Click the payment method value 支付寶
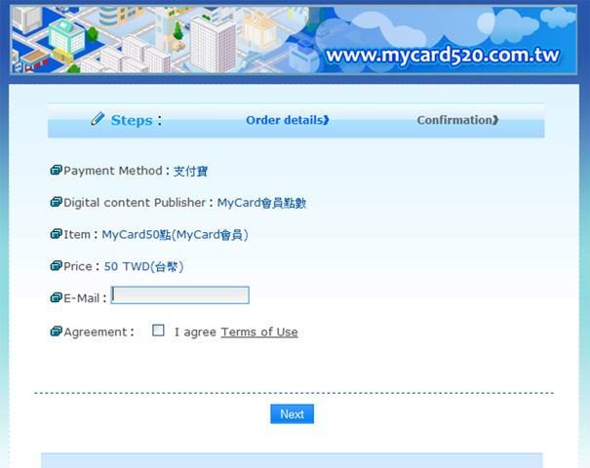This screenshot has width=590, height=468. pos(190,172)
